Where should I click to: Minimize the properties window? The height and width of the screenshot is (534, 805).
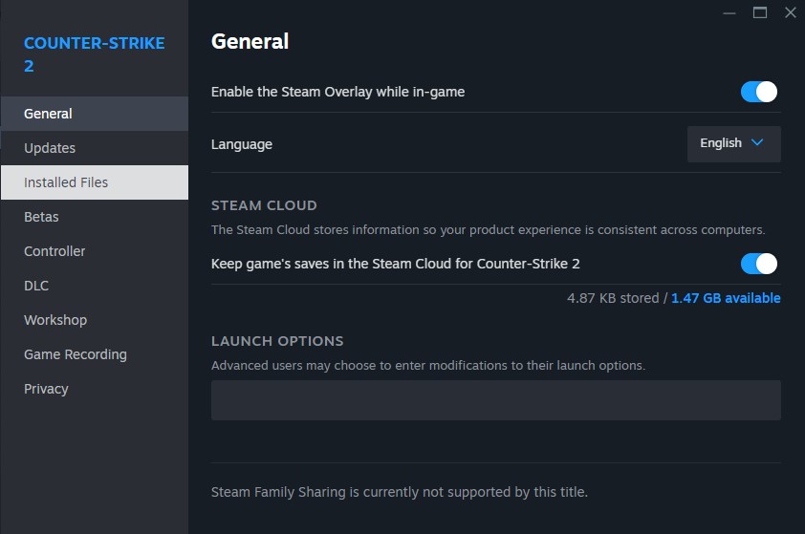coord(729,12)
